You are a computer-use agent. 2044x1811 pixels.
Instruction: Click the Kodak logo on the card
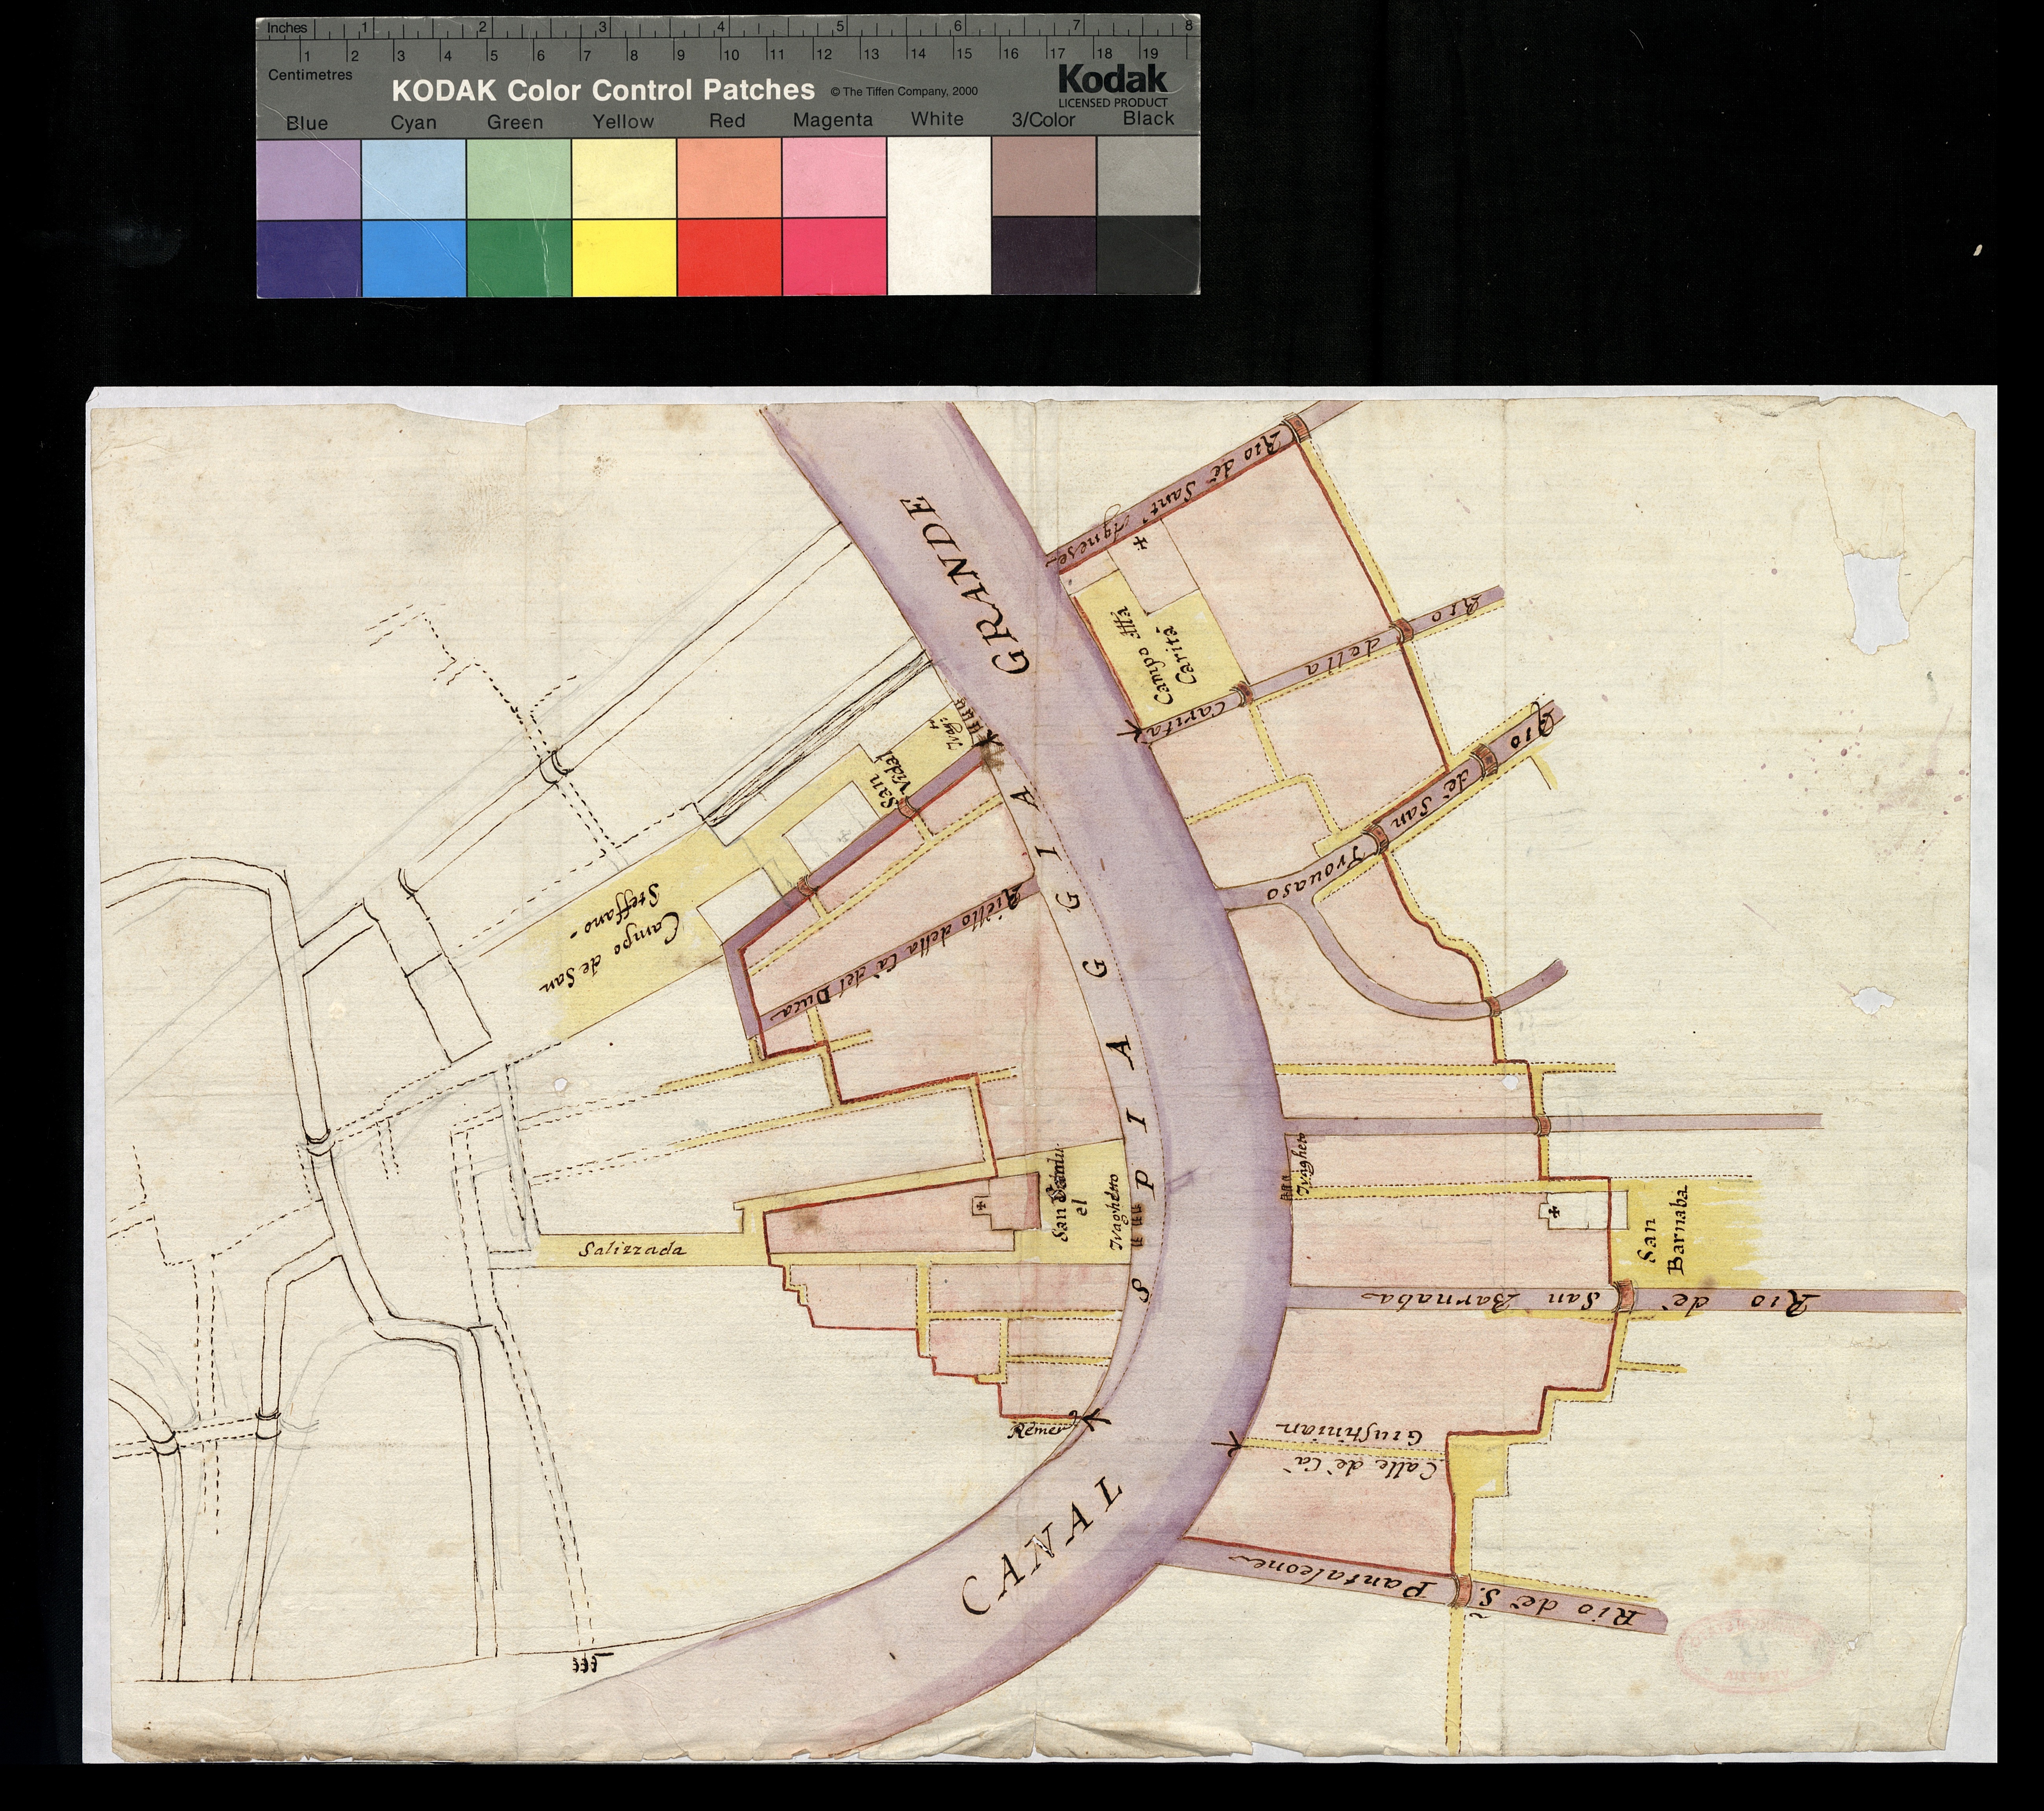coord(1112,80)
